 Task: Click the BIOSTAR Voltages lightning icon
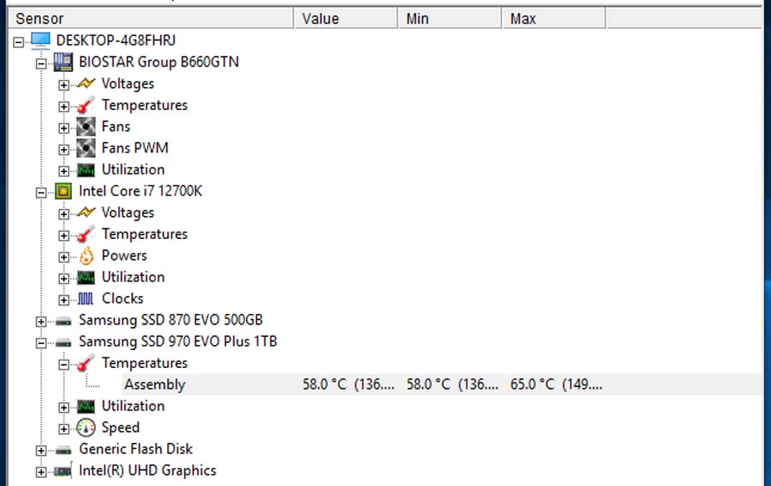tap(86, 84)
